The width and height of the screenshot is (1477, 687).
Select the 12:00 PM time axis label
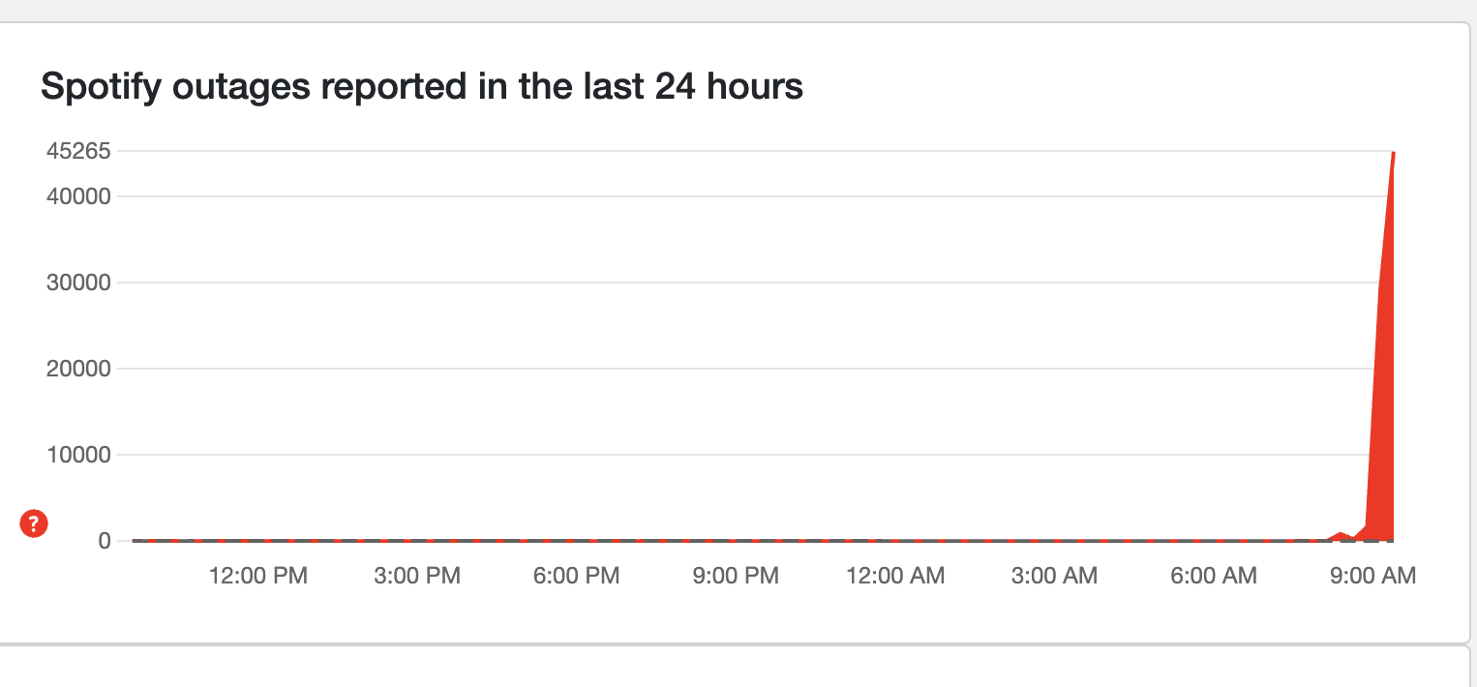click(258, 577)
